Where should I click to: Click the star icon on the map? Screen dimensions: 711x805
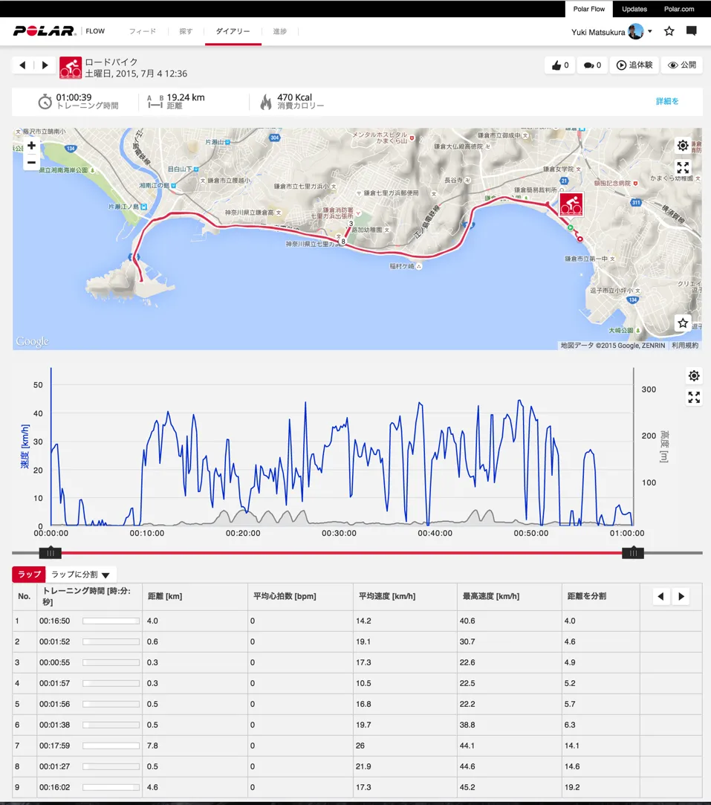coord(683,323)
